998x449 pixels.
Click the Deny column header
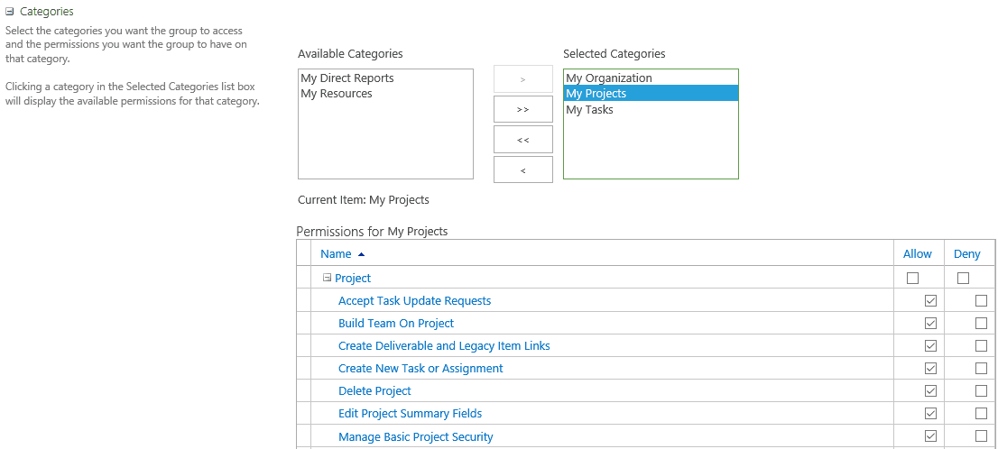pyautogui.click(x=966, y=254)
